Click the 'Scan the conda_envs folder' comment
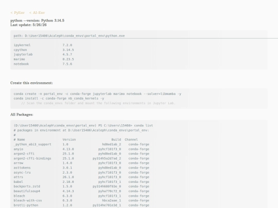Screen dimensions: 278x208 click(98, 103)
